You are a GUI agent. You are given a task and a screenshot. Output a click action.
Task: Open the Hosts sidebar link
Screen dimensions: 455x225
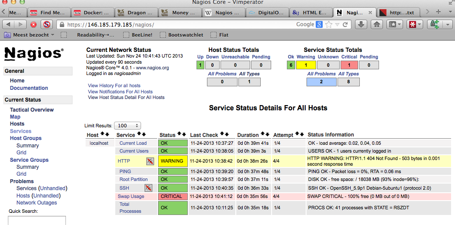click(17, 124)
